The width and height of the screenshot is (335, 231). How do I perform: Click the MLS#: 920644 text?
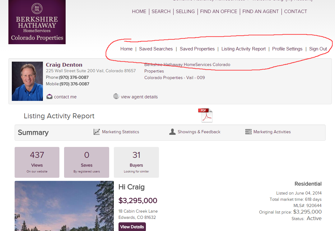[x=307, y=205]
